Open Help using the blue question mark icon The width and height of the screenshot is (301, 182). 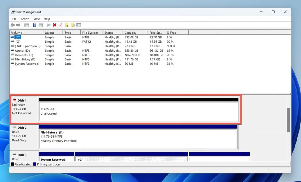point(34,25)
